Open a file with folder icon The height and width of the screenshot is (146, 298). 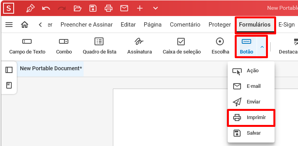(77, 8)
